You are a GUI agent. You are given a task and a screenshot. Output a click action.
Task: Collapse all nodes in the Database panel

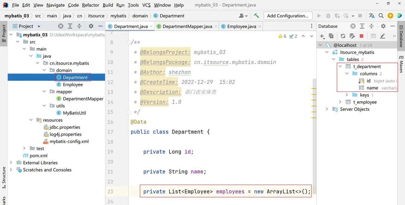[371, 27]
